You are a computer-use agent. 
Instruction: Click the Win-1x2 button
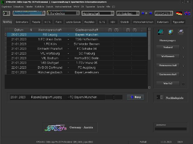(x=168, y=83)
